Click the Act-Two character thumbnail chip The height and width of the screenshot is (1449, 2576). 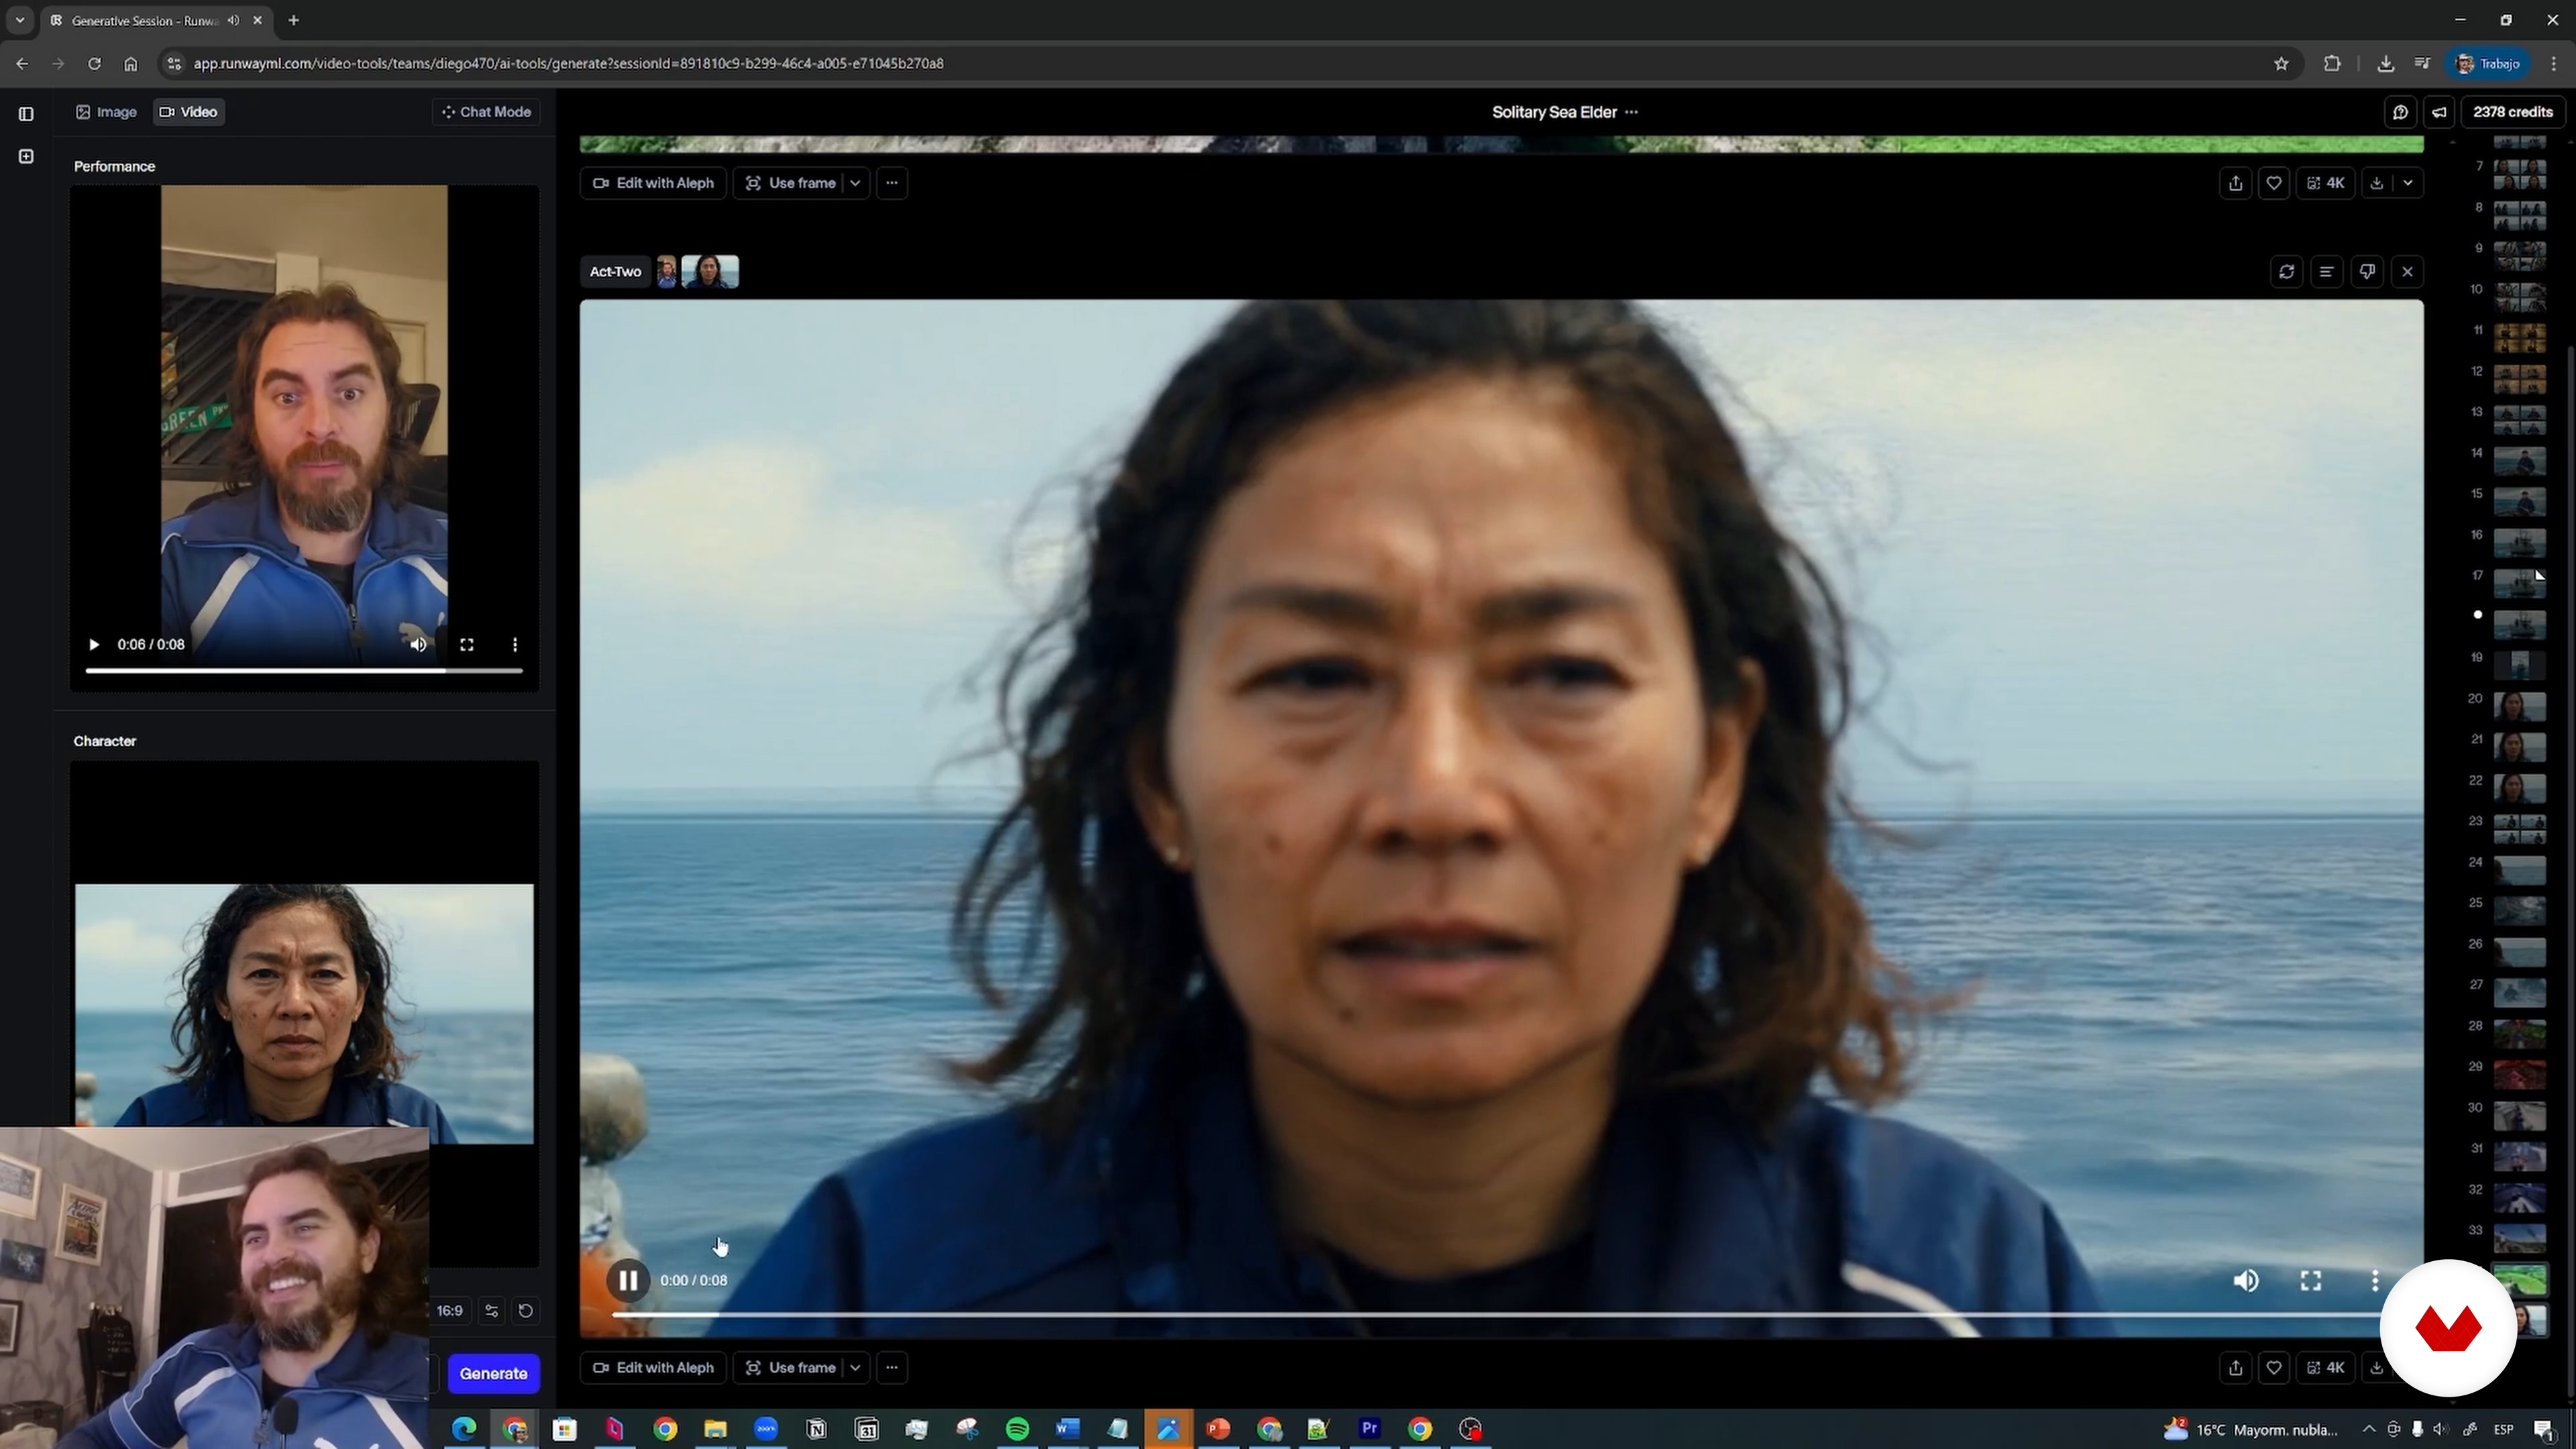tap(710, 272)
